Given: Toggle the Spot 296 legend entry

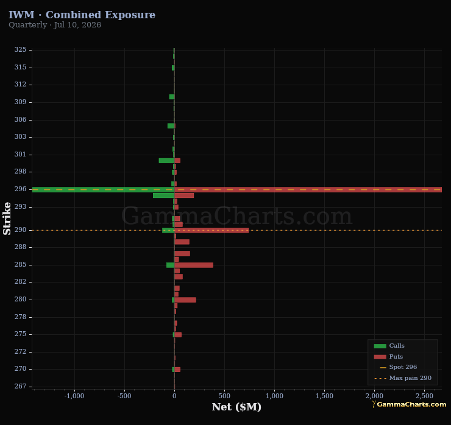Looking at the screenshot, I should click(403, 367).
